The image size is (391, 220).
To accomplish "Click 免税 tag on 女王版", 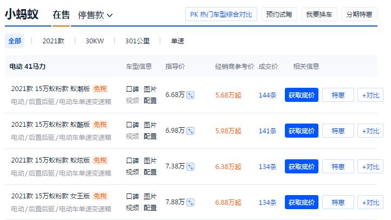I will coord(100,196).
